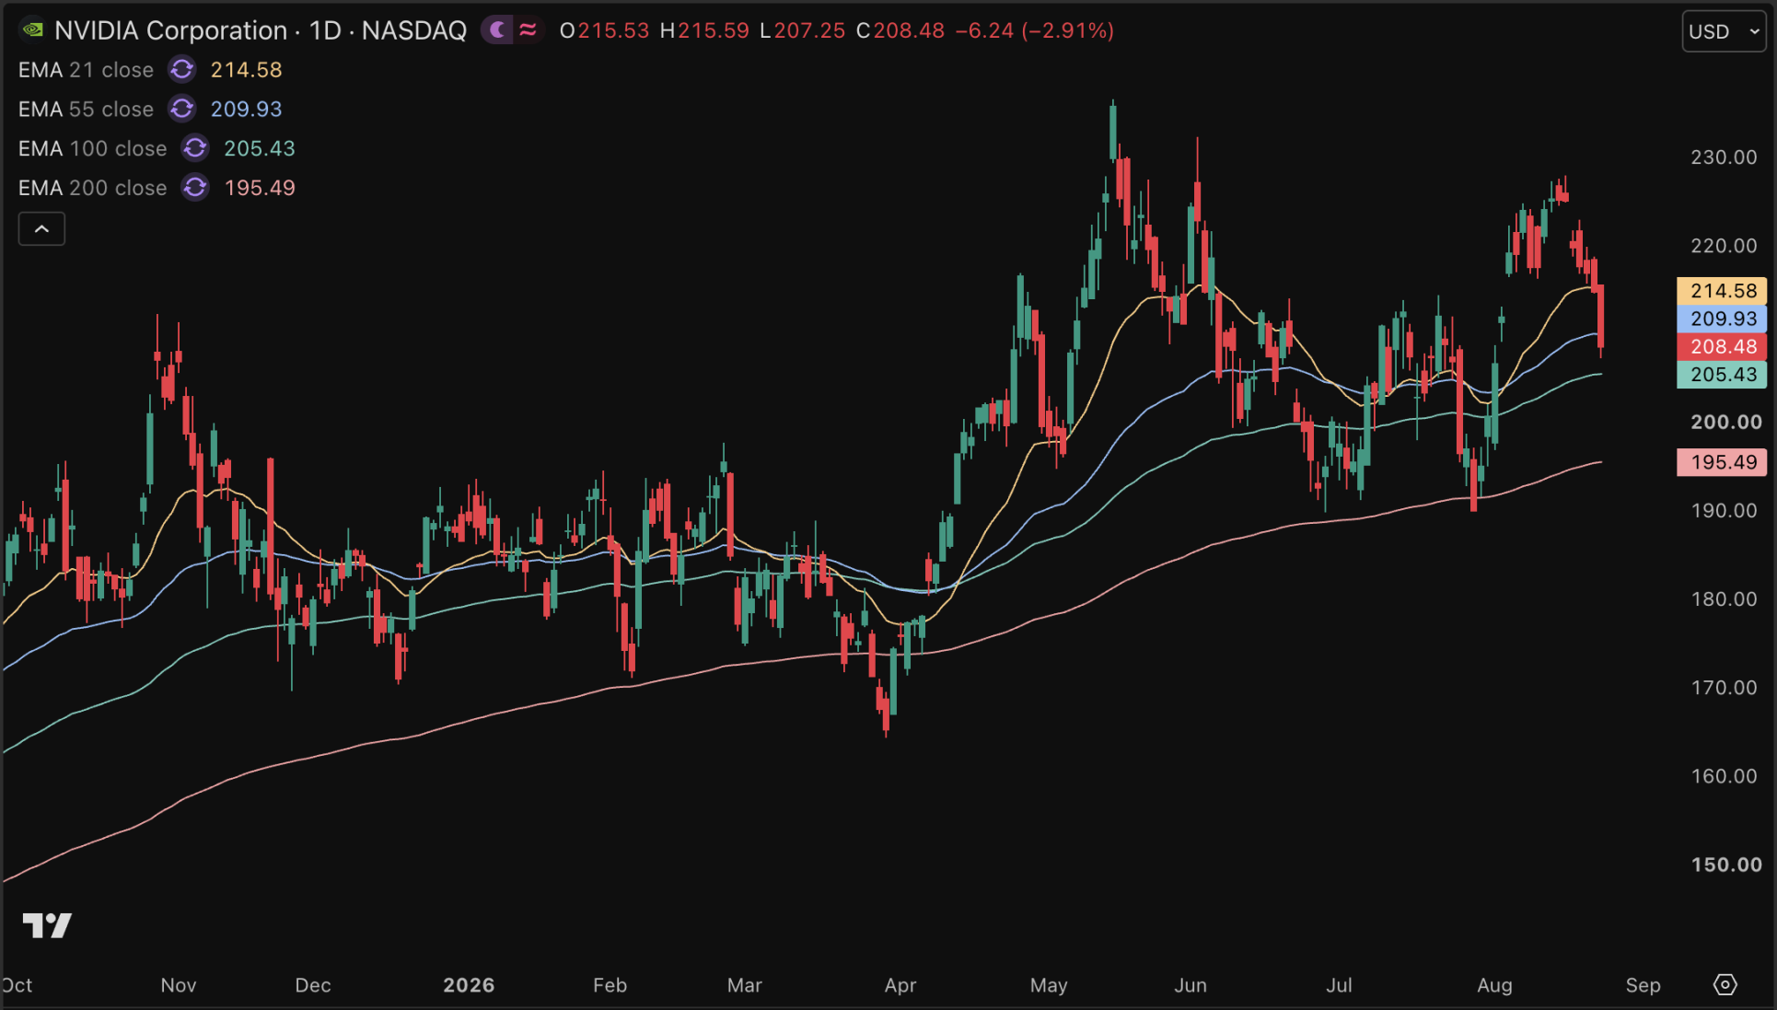This screenshot has height=1010, width=1777.
Task: Click the 230.00 price axis label
Action: click(x=1724, y=157)
